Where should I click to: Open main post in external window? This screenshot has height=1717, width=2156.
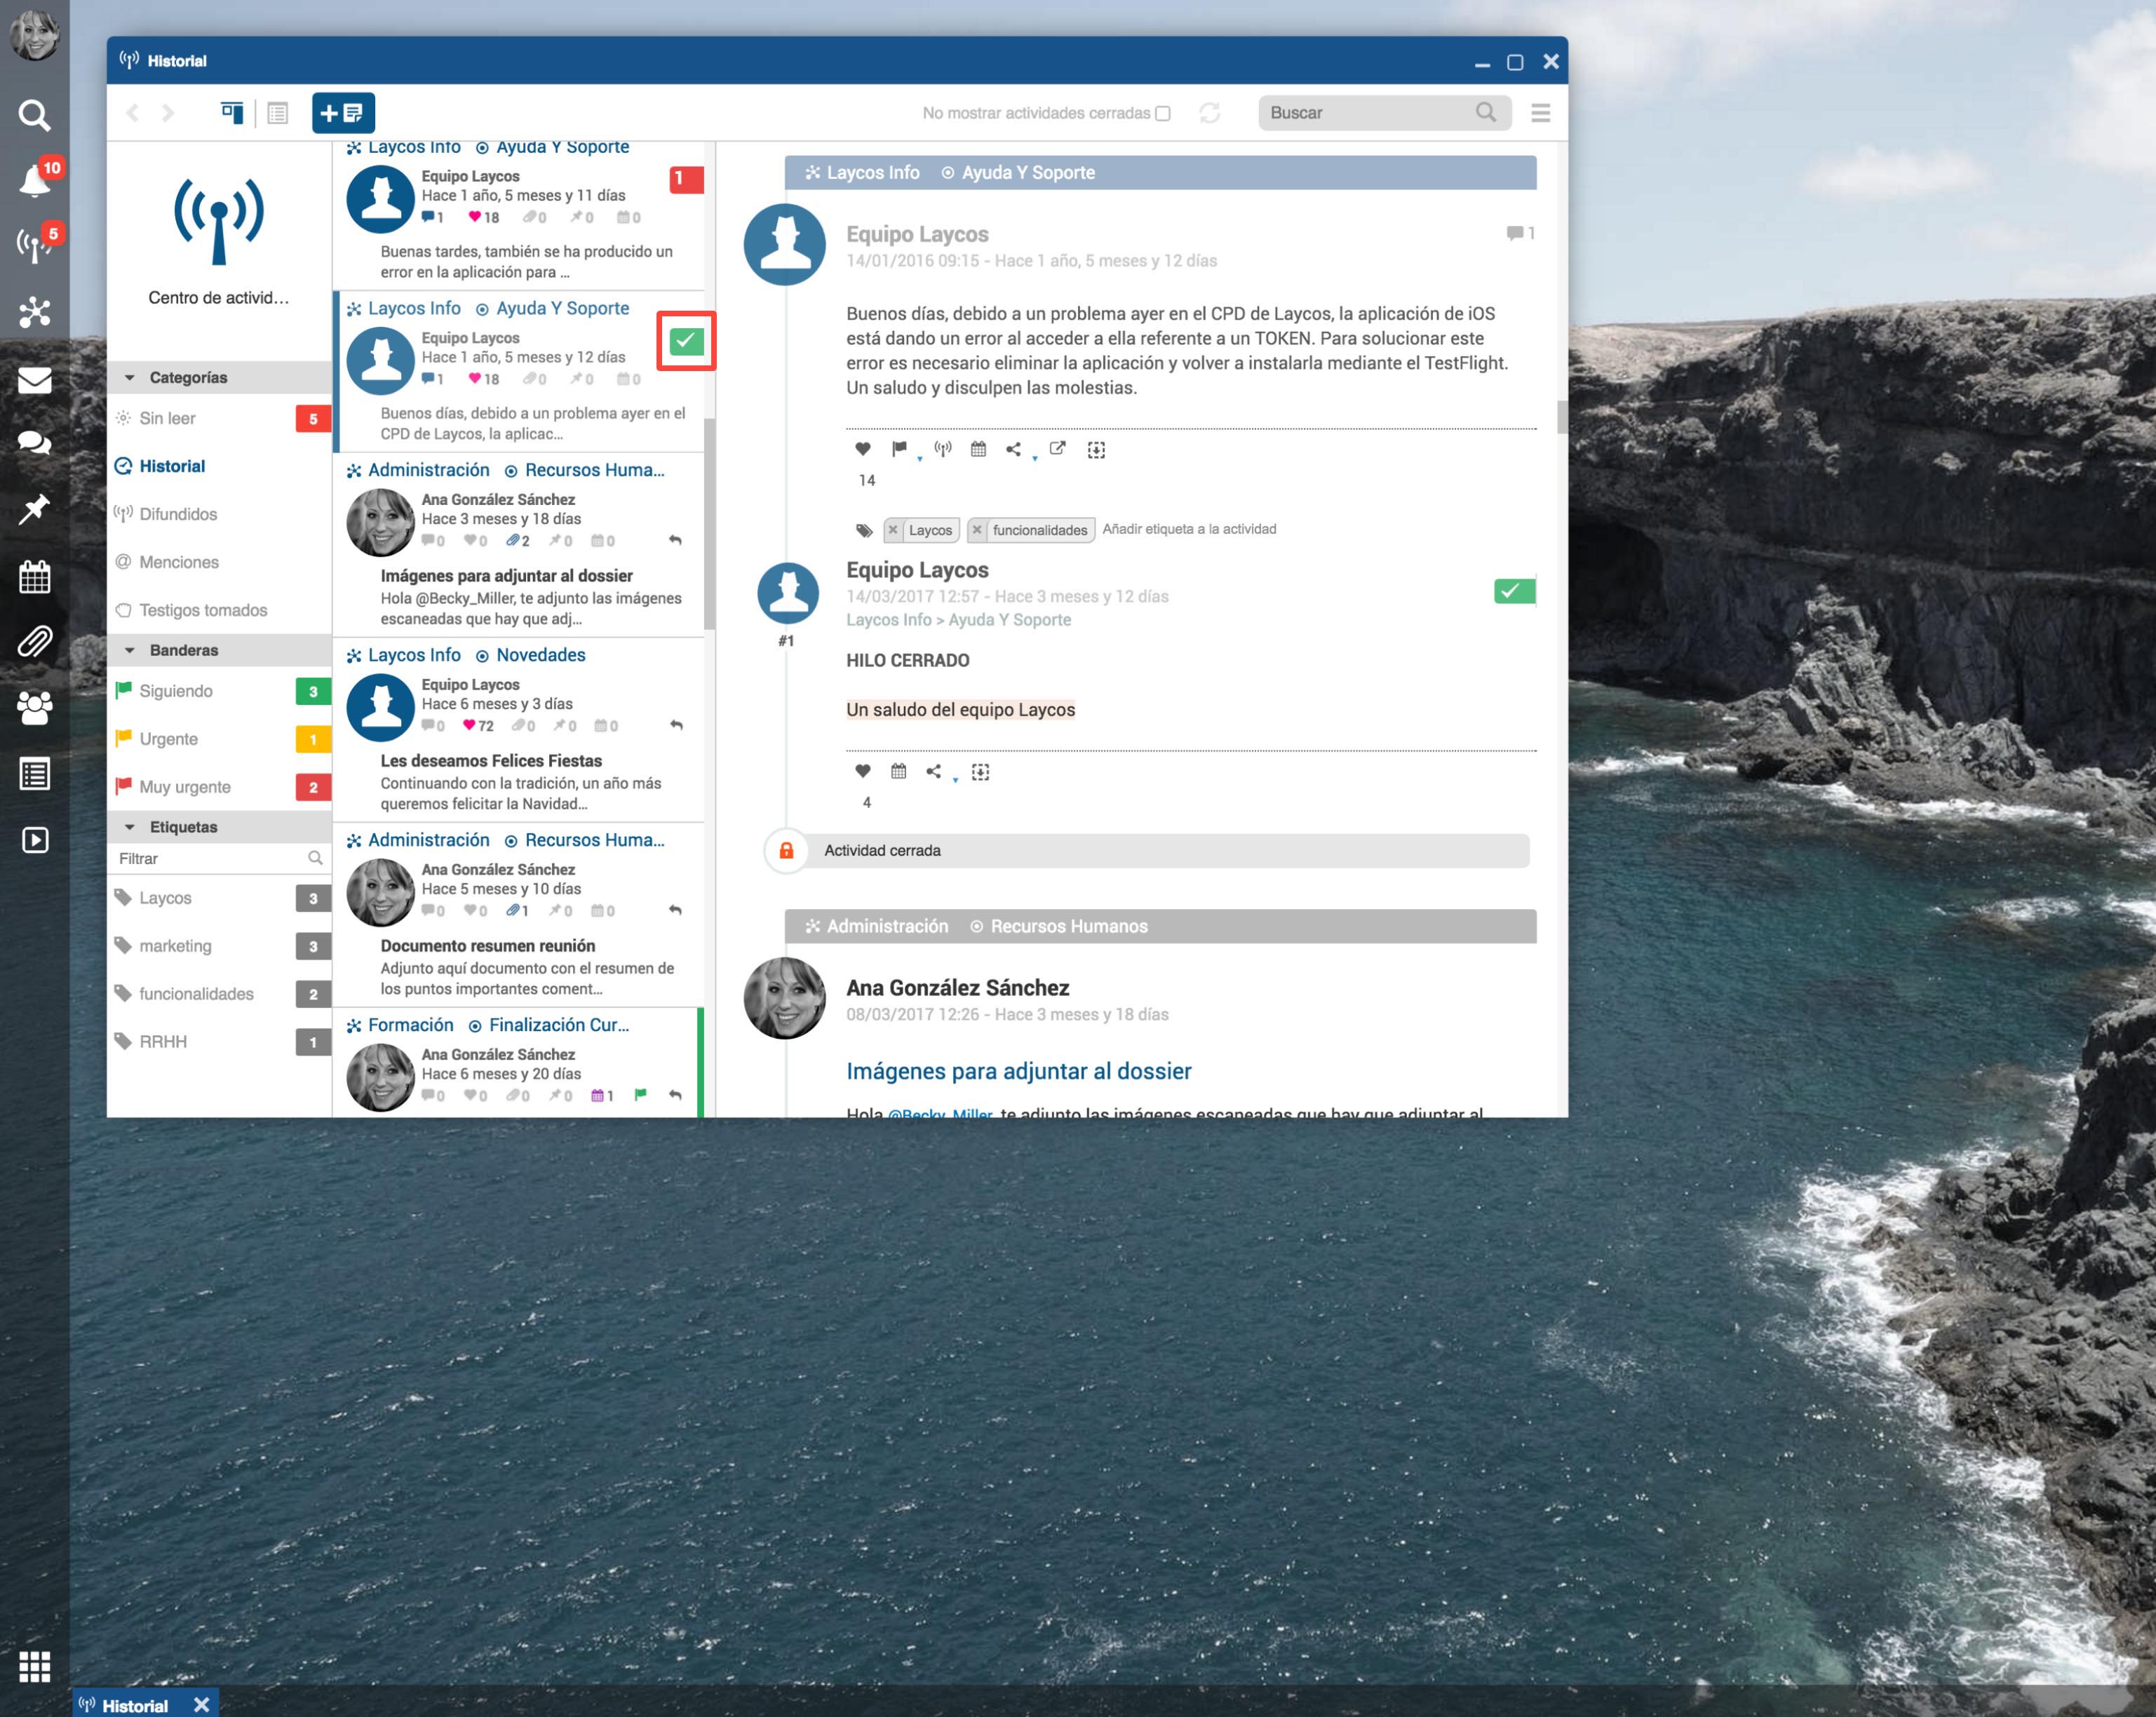coord(1057,449)
